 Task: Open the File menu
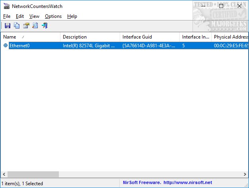[x=7, y=16]
